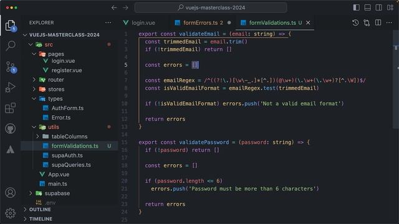
Task: Open login.vue in the file tree
Action: (x=63, y=61)
